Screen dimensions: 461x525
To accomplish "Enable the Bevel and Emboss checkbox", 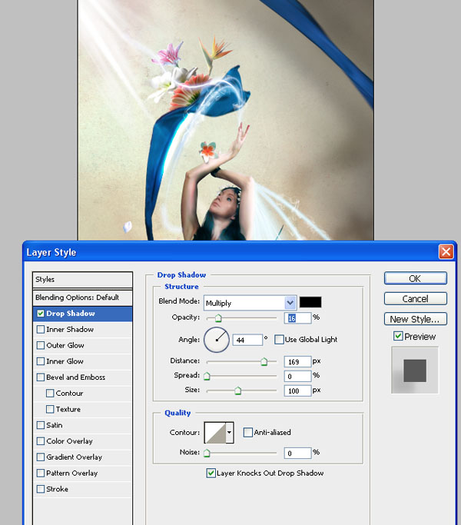I will [x=41, y=377].
